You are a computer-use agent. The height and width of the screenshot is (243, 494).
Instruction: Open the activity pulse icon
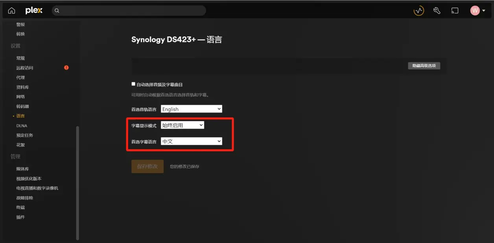(x=418, y=11)
